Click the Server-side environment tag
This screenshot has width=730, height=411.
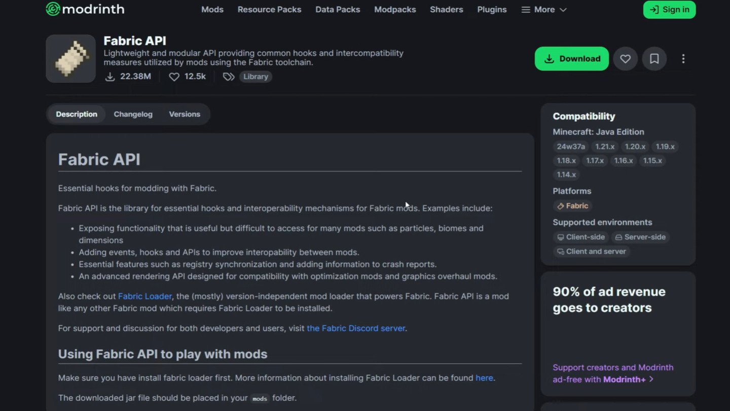(640, 237)
